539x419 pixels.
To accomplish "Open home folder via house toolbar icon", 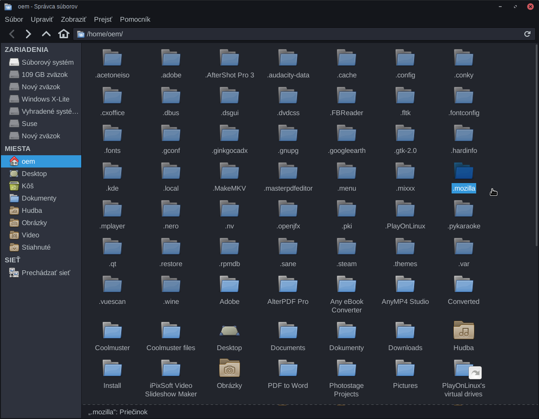I will [63, 34].
